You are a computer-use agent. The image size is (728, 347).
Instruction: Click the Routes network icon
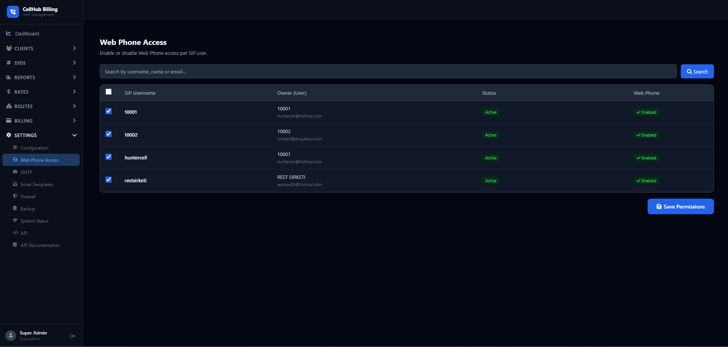(x=9, y=106)
